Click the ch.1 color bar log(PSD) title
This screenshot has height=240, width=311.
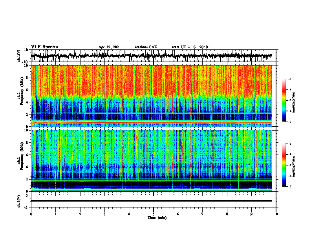294,102
